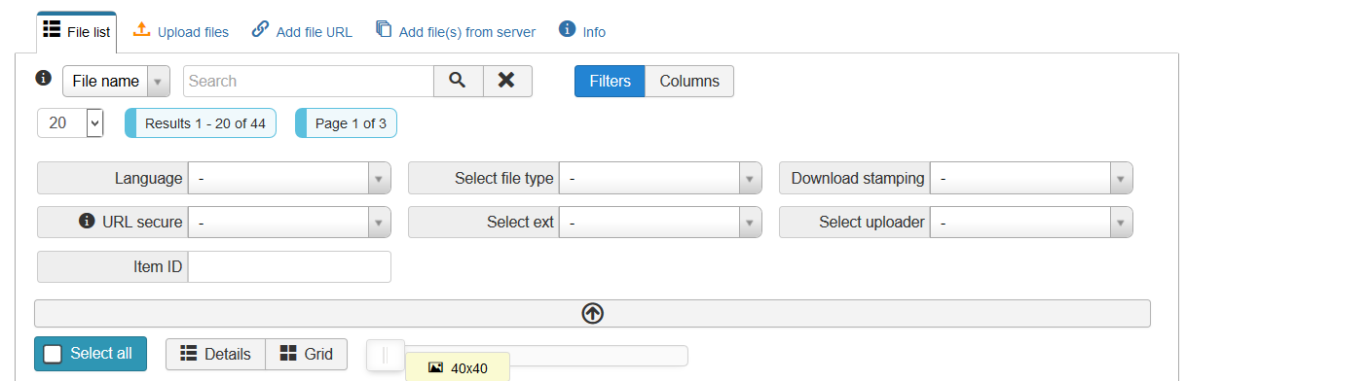
Task: Click the orange upload arrow icon
Action: pos(141,29)
